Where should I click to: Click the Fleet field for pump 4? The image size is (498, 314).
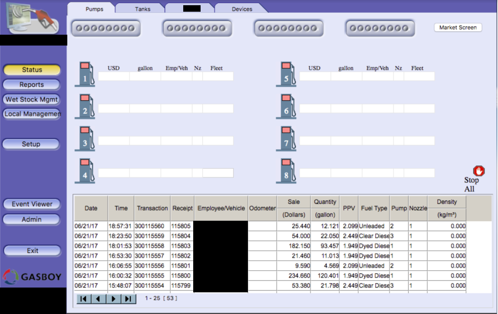point(218,173)
